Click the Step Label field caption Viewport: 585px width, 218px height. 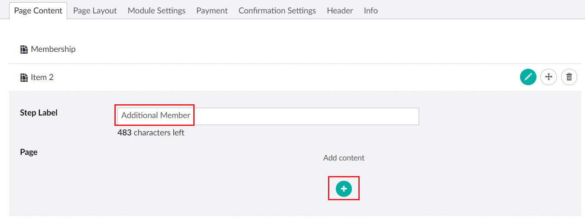click(x=39, y=113)
